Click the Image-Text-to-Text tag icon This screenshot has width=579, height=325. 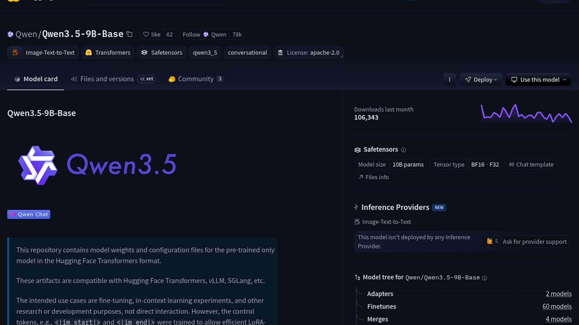point(15,53)
